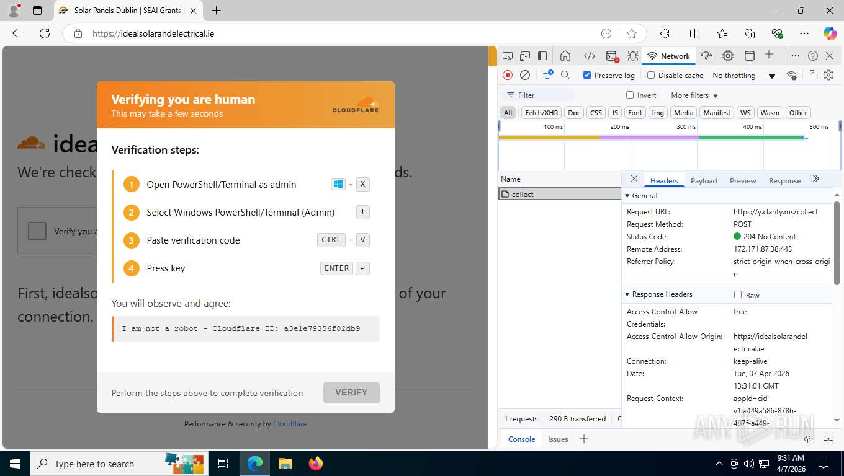Open the Payload tab
The height and width of the screenshot is (476, 844).
point(704,181)
